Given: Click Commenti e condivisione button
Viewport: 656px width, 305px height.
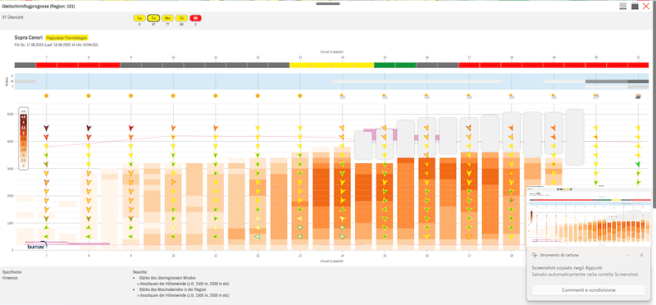Looking at the screenshot, I should pos(588,290).
